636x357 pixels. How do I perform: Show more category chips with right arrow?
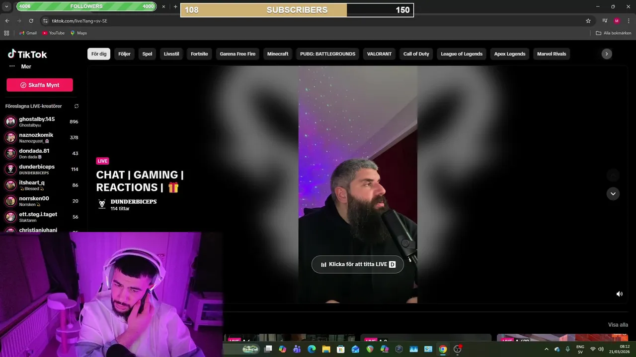tap(607, 54)
